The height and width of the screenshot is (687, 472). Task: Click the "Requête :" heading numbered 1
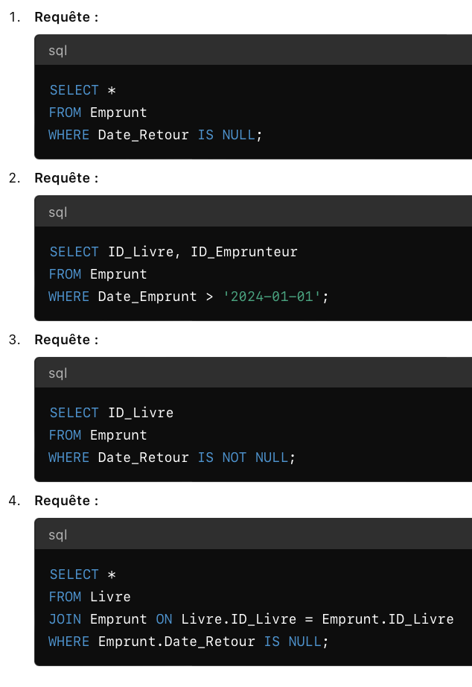66,17
